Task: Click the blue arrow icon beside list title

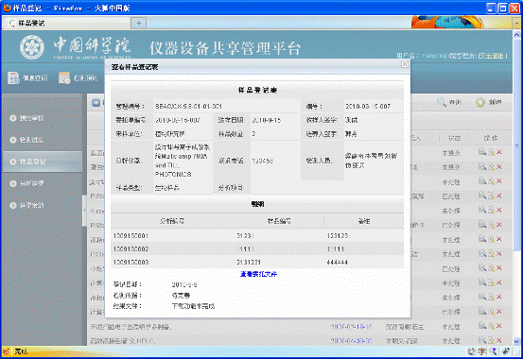Action: (x=96, y=103)
